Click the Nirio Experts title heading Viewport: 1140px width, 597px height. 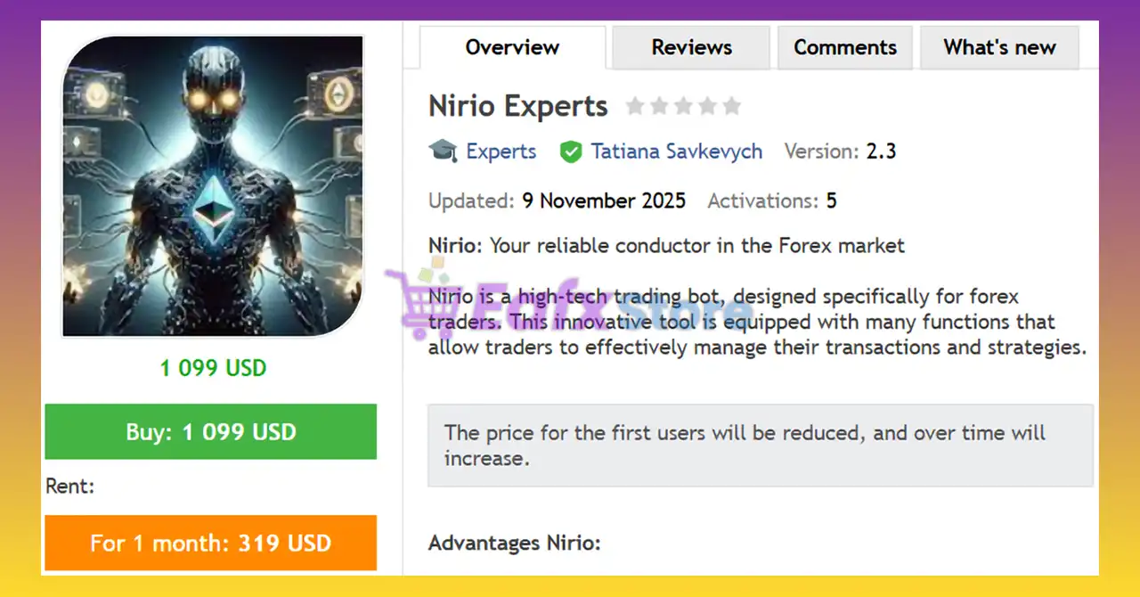tap(518, 106)
